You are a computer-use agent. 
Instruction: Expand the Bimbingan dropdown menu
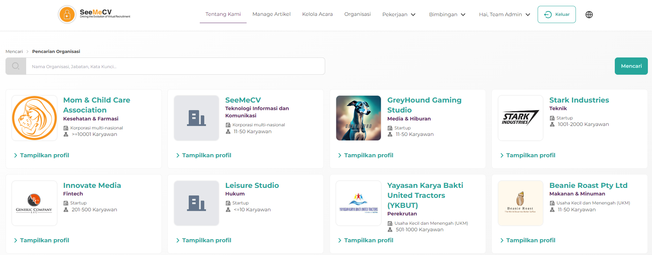click(447, 14)
